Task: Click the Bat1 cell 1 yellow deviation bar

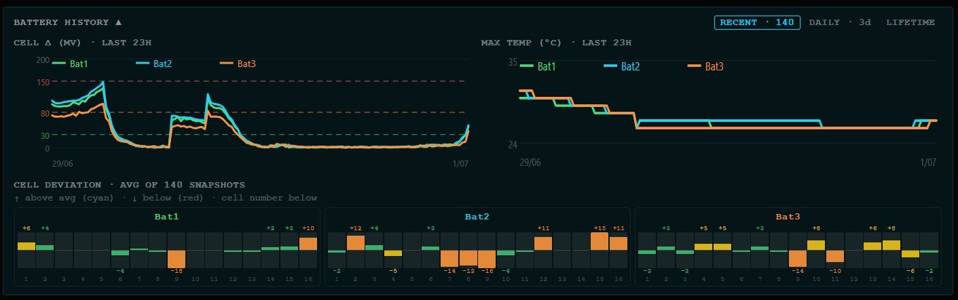Action: [26, 247]
